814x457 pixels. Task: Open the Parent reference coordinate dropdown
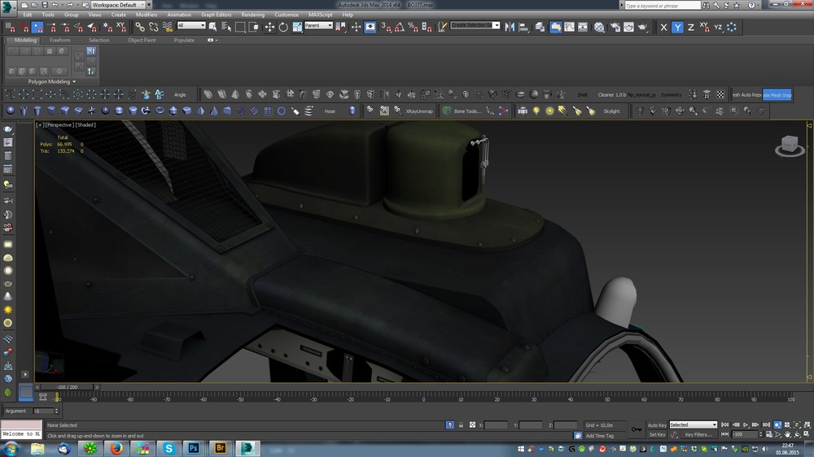pyautogui.click(x=318, y=26)
